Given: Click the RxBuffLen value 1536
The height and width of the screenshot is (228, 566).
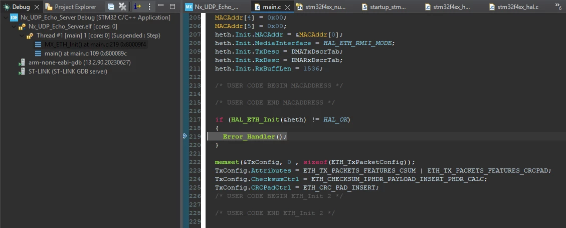Looking at the screenshot, I should tap(311, 68).
